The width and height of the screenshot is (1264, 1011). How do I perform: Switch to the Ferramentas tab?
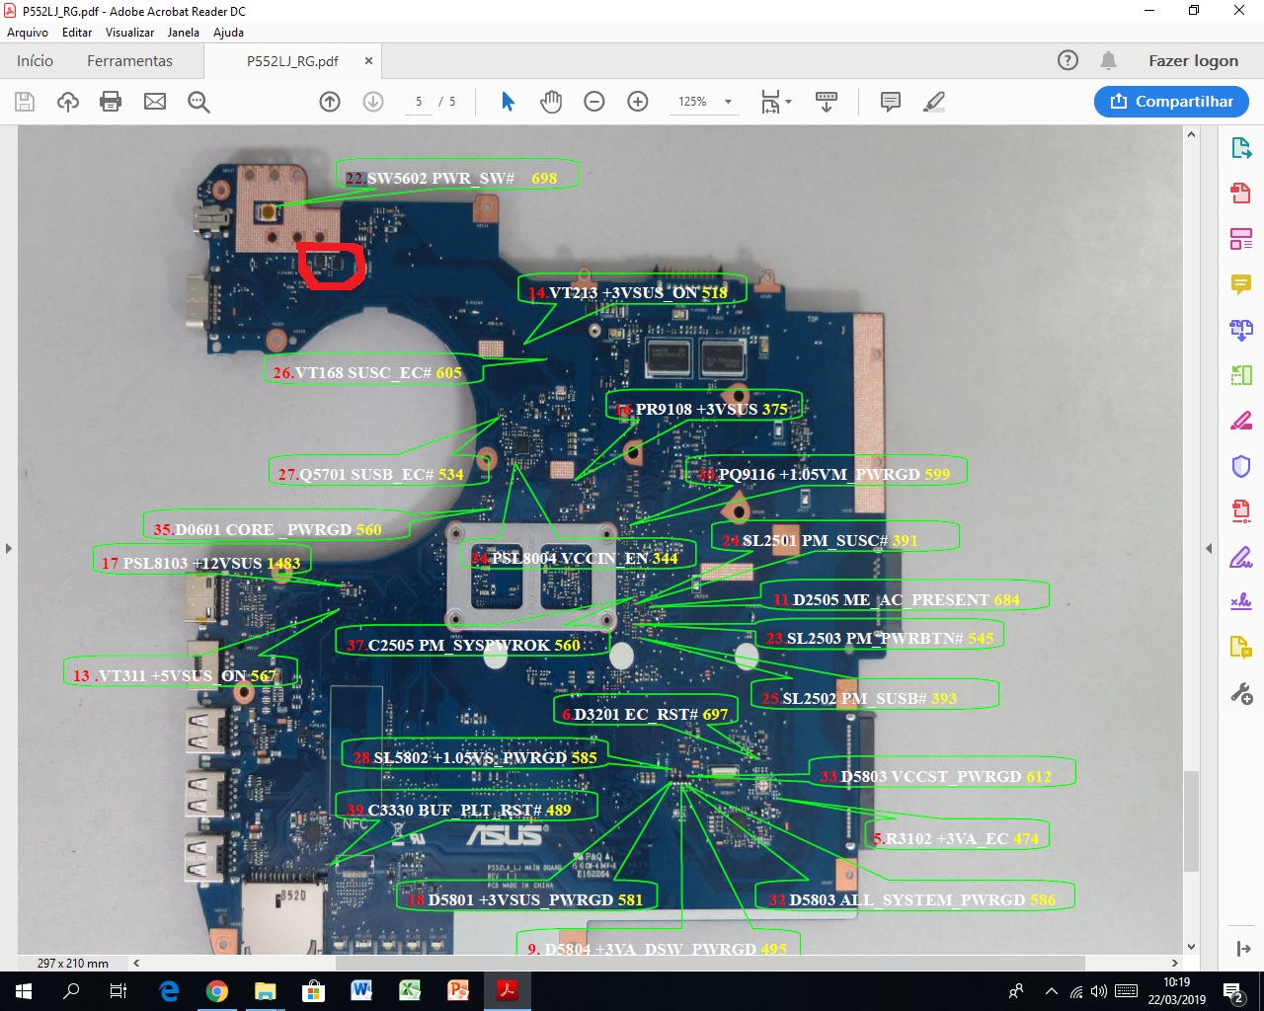pos(129,61)
